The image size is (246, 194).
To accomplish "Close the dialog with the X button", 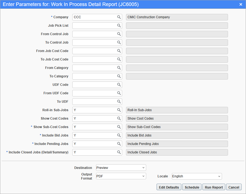I will tap(241, 4).
